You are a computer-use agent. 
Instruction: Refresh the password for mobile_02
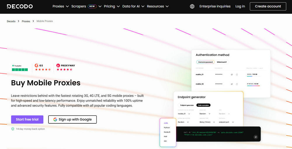tap(237, 84)
